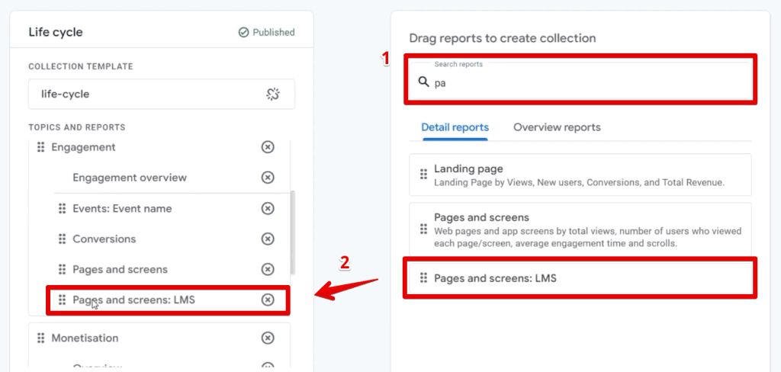Grab drag handle of Conversions row
Viewport: 781px width, 372px height.
click(x=63, y=239)
